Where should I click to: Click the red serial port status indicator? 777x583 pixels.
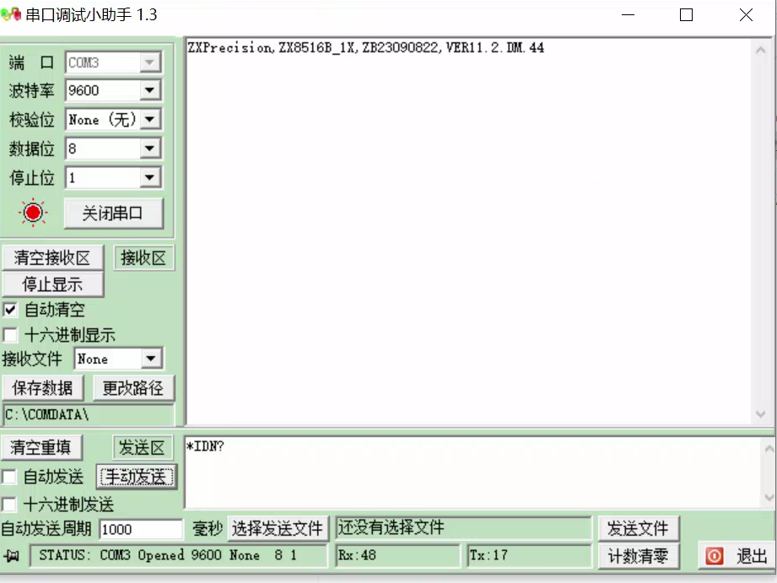point(32,213)
